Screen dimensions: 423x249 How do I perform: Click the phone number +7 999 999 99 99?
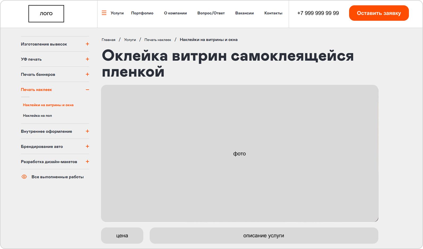point(318,13)
